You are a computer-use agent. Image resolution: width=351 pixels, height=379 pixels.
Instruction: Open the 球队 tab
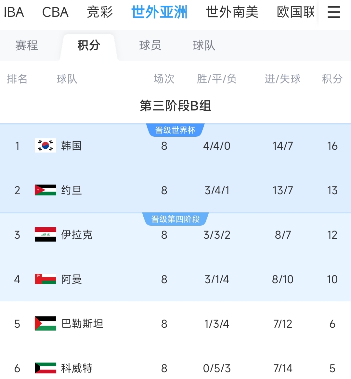click(204, 45)
